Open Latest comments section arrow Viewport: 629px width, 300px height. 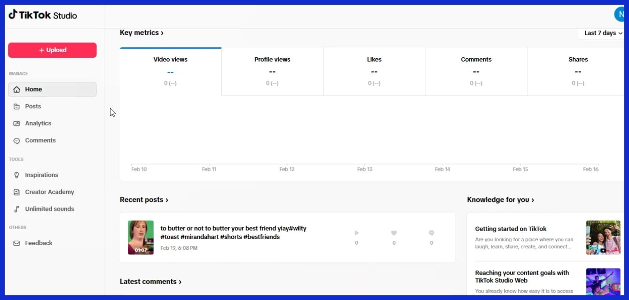(x=180, y=282)
